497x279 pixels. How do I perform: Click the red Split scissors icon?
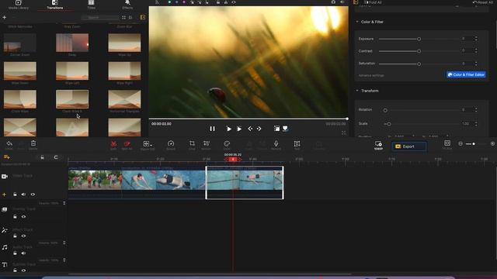click(x=113, y=144)
